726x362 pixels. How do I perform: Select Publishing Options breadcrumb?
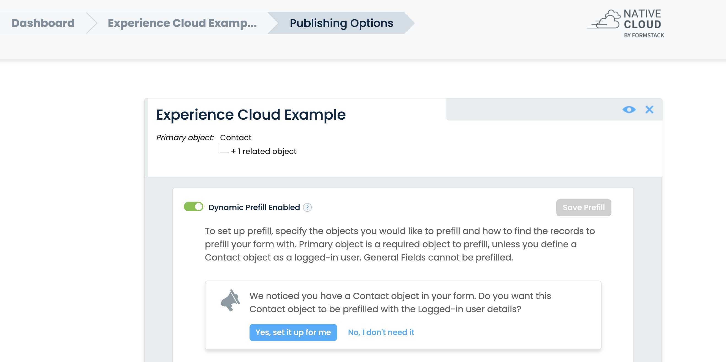point(341,23)
